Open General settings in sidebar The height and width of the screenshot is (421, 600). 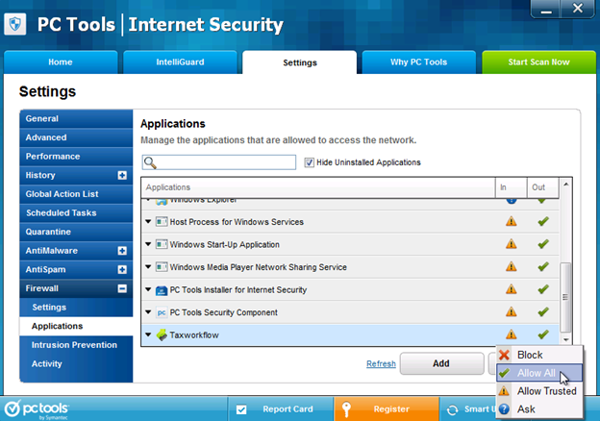76,118
